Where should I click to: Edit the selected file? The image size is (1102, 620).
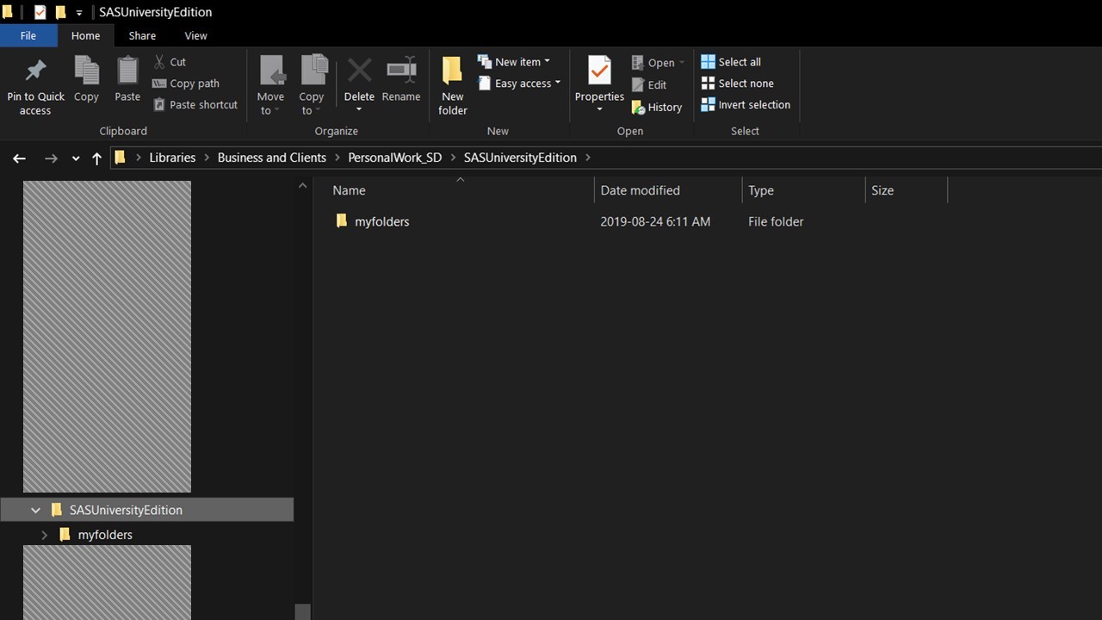(649, 85)
